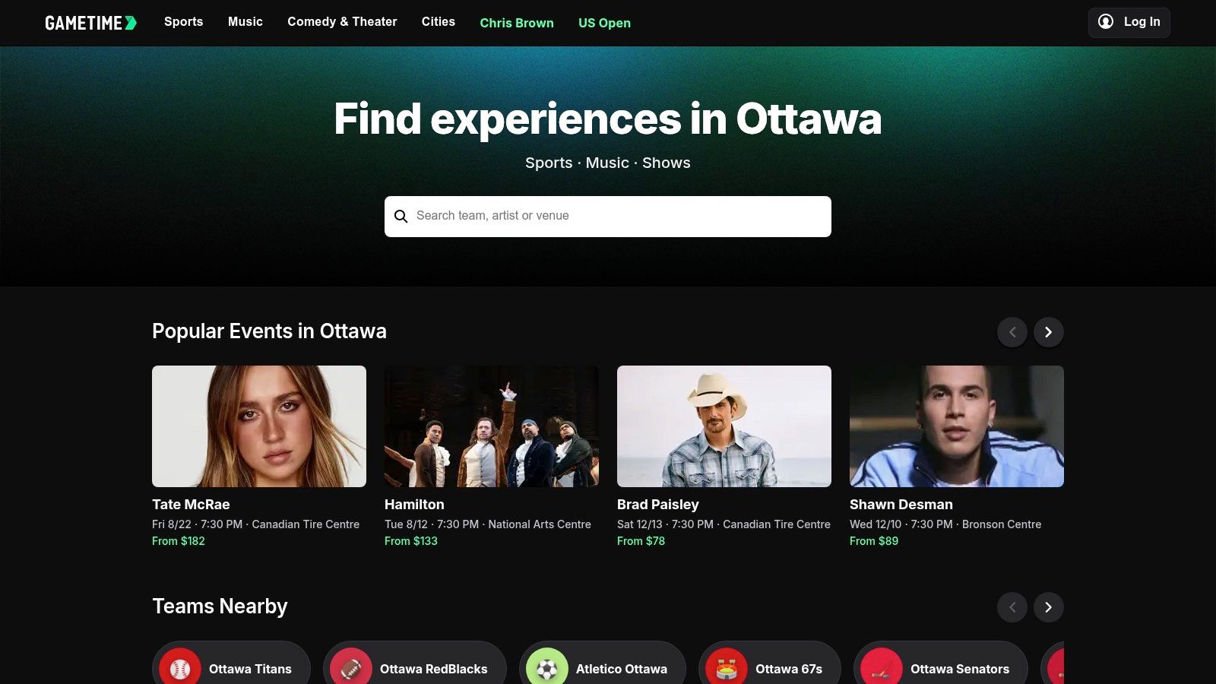Screen dimensions: 1216x684
Task: Click the Ottawa RedBlacks football icon
Action: pyautogui.click(x=351, y=668)
